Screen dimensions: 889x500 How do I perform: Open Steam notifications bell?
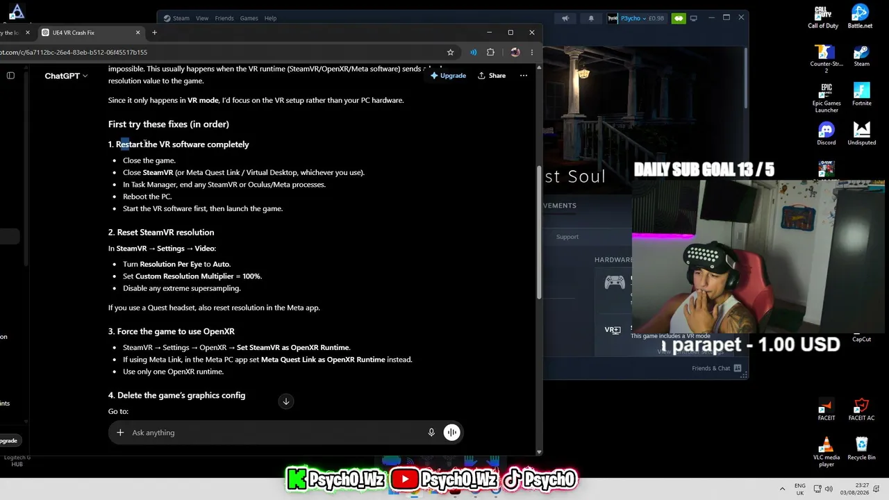pyautogui.click(x=592, y=18)
